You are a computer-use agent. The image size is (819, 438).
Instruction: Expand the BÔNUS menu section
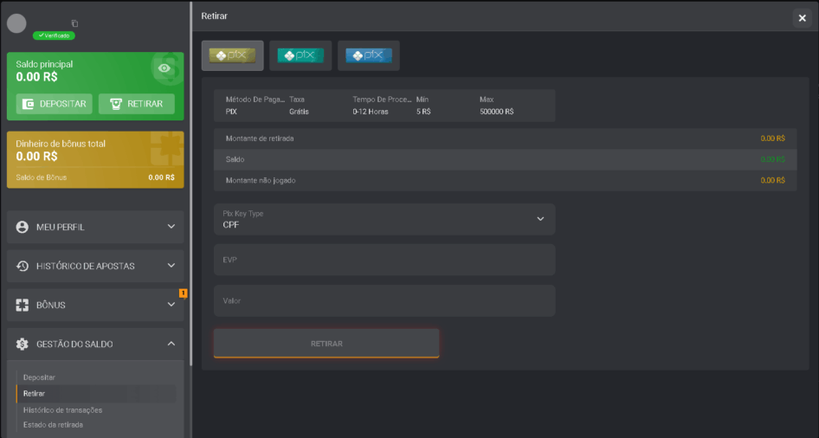[x=95, y=305]
